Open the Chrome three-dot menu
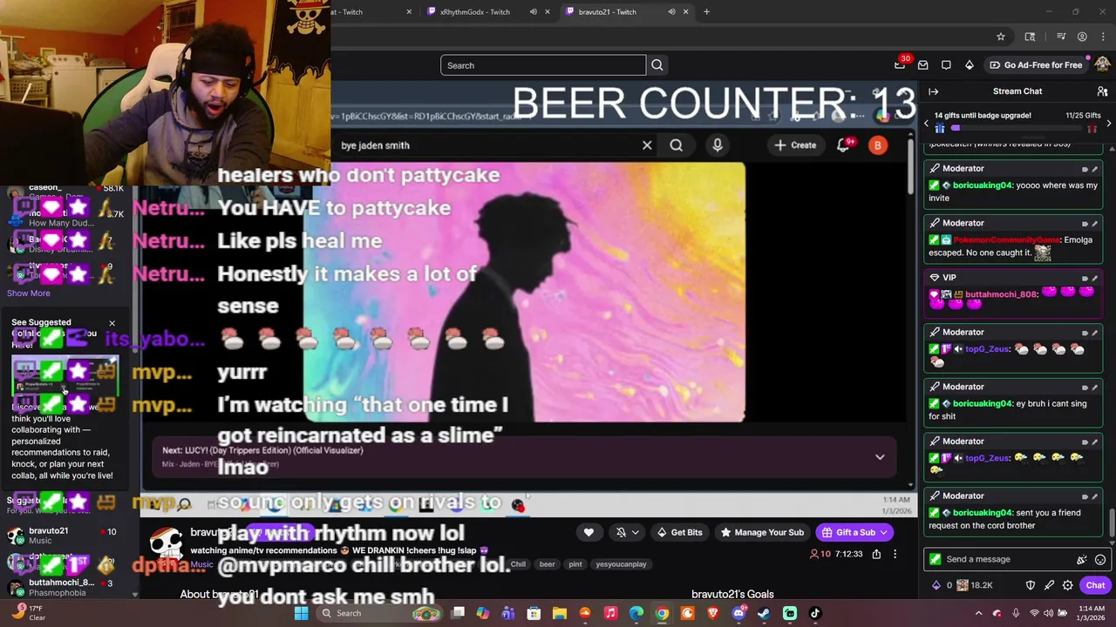This screenshot has width=1116, height=627. [1103, 37]
